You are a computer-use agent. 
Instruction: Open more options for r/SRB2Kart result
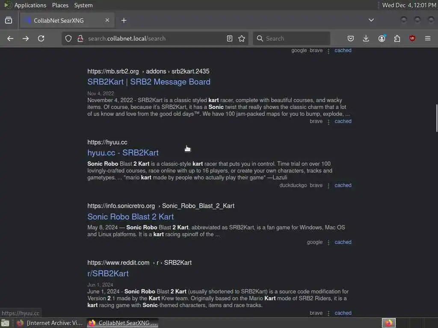pyautogui.click(x=328, y=313)
